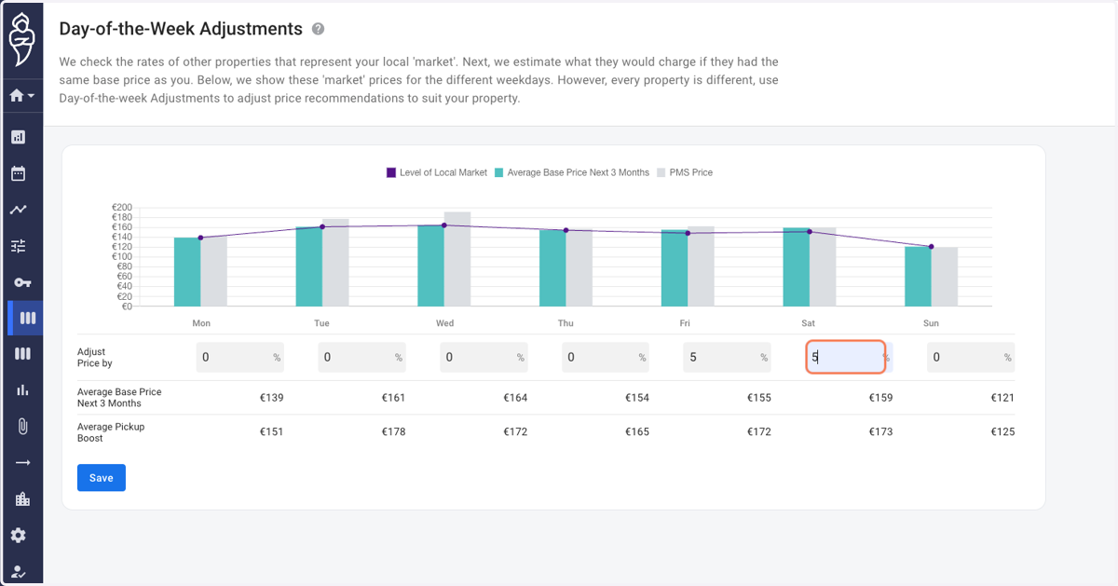1118x586 pixels.
Task: Click the Sunday adjust price input
Action: 971,357
